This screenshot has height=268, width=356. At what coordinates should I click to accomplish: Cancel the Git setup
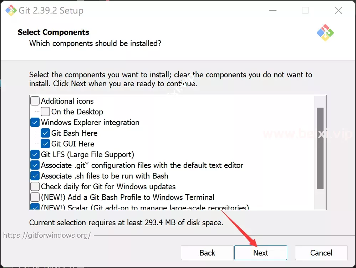click(x=321, y=253)
